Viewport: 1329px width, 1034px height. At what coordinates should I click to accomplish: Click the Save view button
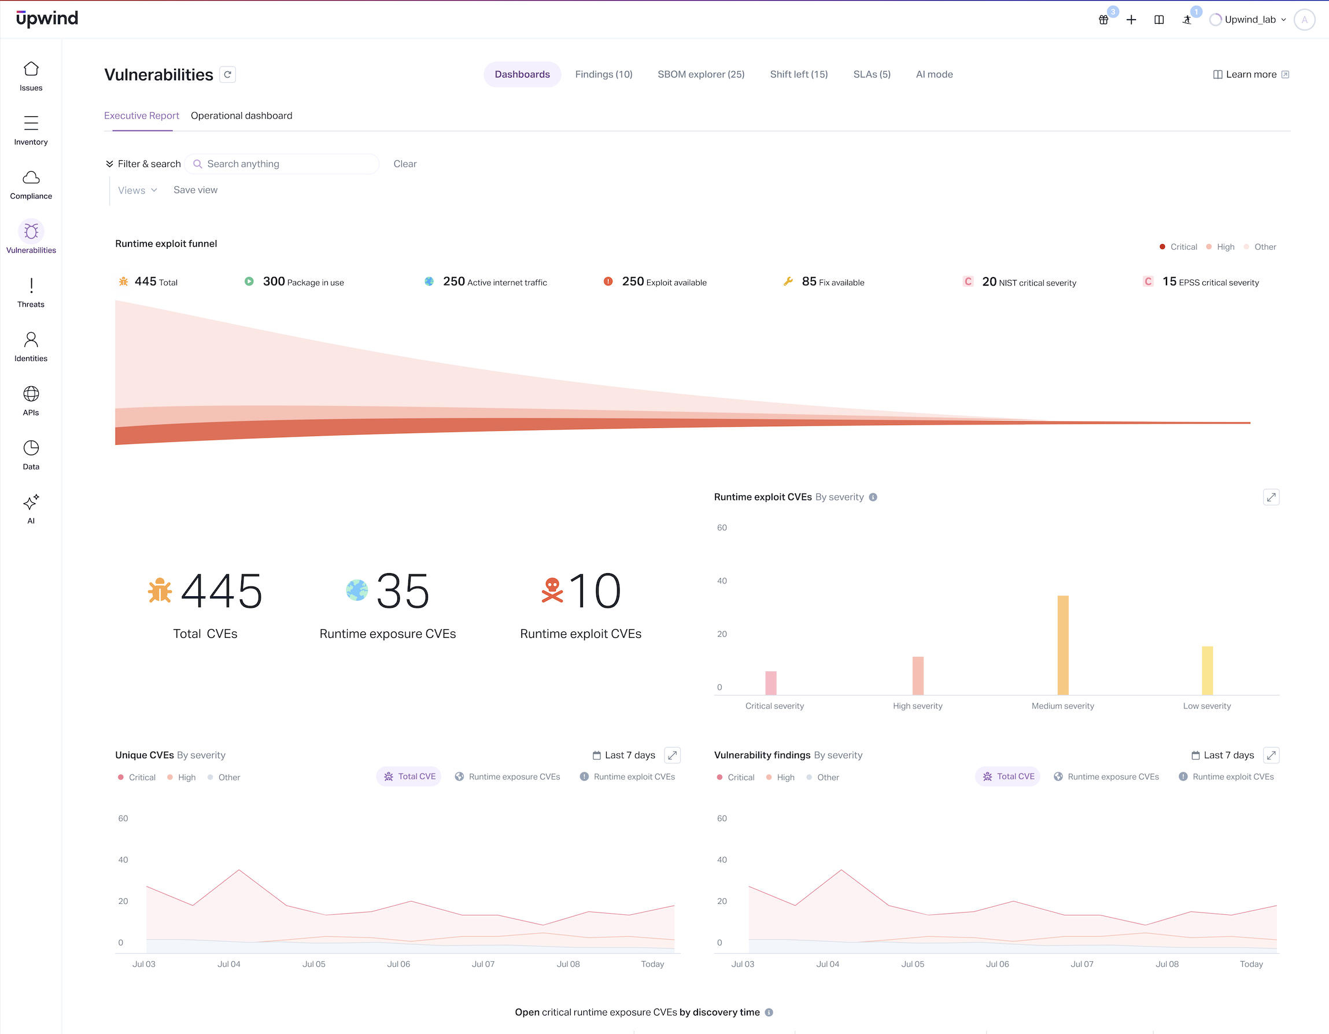[x=195, y=190]
